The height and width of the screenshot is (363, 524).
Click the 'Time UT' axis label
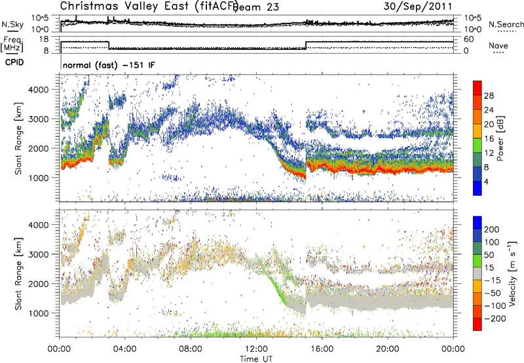coord(256,359)
